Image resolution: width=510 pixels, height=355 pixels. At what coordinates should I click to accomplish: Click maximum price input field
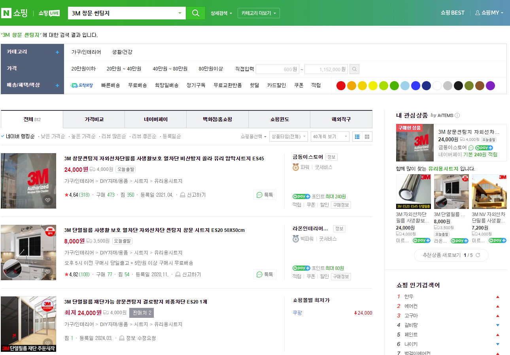point(326,69)
